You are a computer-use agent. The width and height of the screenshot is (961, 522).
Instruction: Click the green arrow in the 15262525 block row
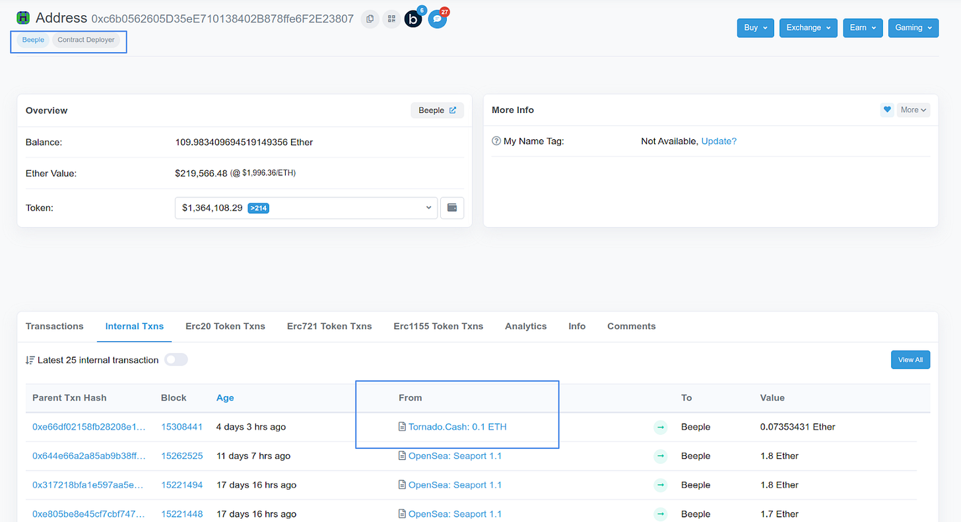pyautogui.click(x=660, y=456)
